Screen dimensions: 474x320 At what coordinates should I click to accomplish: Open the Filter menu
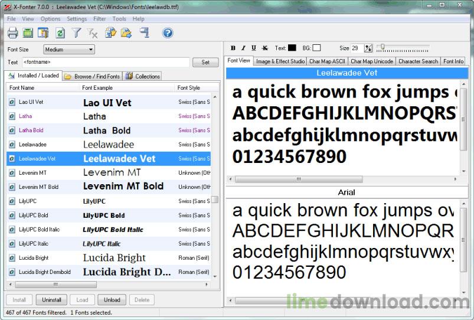click(x=99, y=19)
